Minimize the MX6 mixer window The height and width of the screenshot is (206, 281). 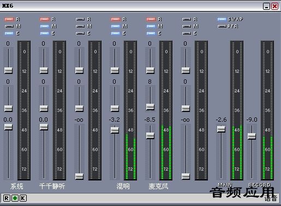click(x=266, y=7)
